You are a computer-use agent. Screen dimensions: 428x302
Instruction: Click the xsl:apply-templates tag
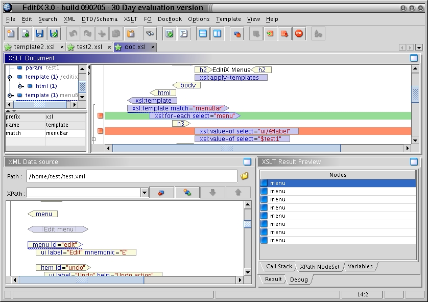[231, 78]
